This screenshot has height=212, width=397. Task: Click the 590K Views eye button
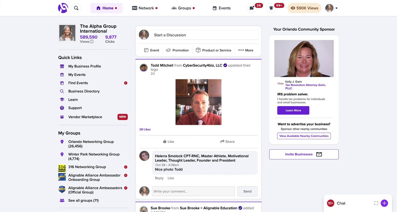(x=304, y=8)
